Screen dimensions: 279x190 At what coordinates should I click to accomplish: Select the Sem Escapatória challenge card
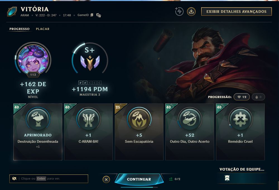[x=139, y=132]
